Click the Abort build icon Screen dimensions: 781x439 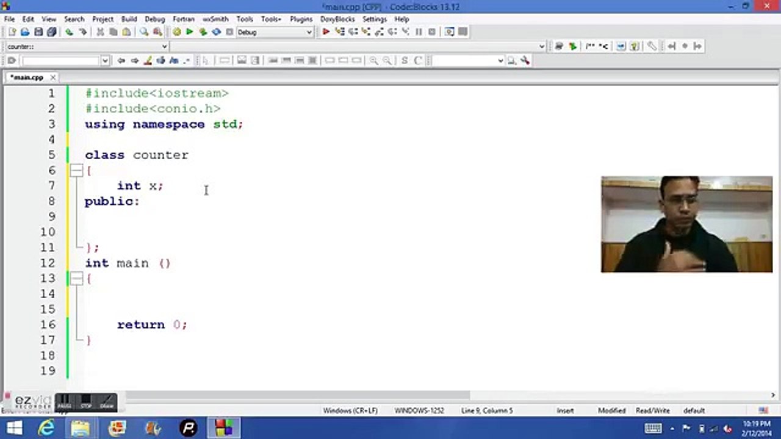tap(229, 32)
